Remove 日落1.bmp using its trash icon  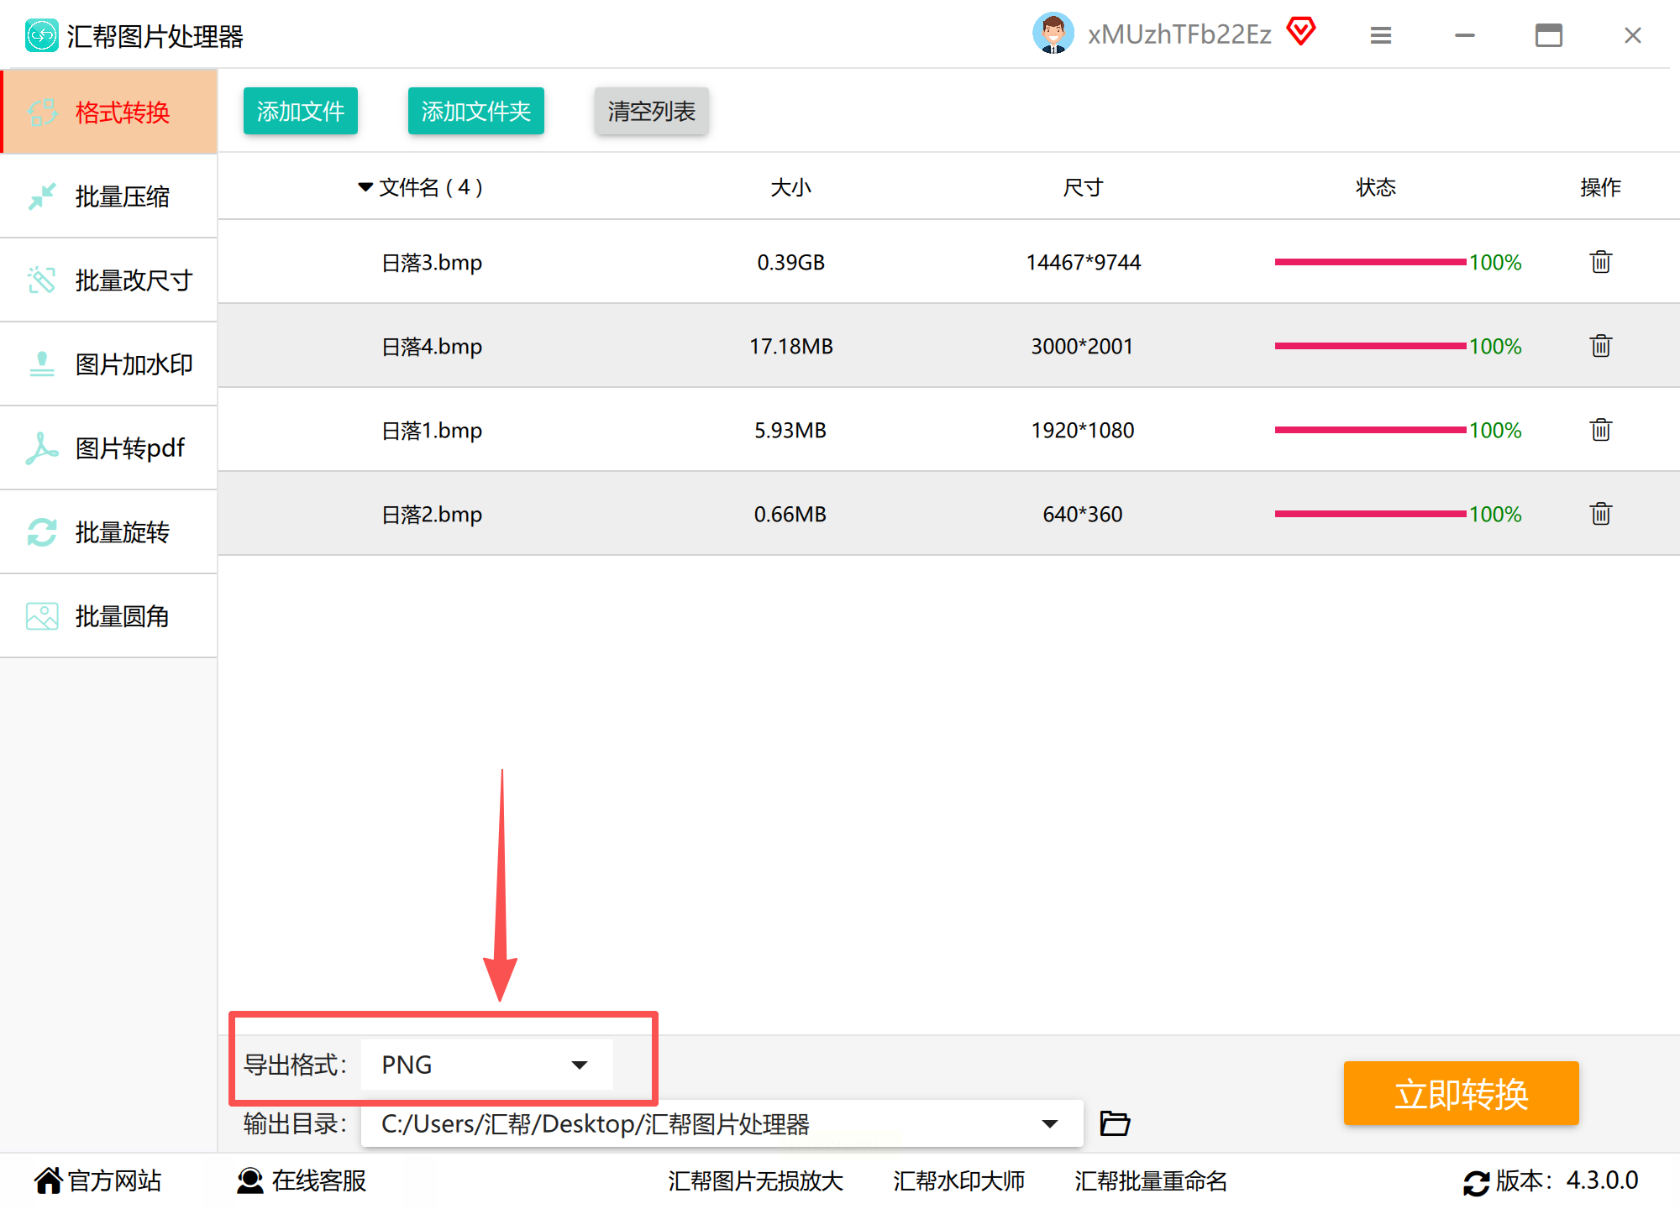tap(1600, 430)
